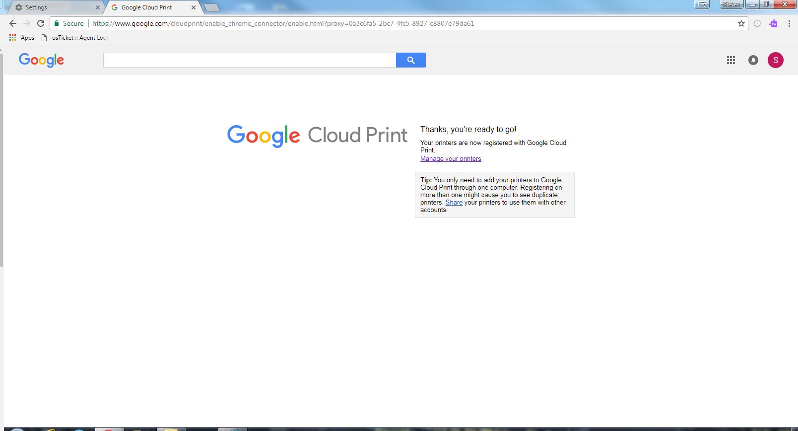This screenshot has width=798, height=431.
Task: Open the S account avatar menu
Action: (776, 60)
